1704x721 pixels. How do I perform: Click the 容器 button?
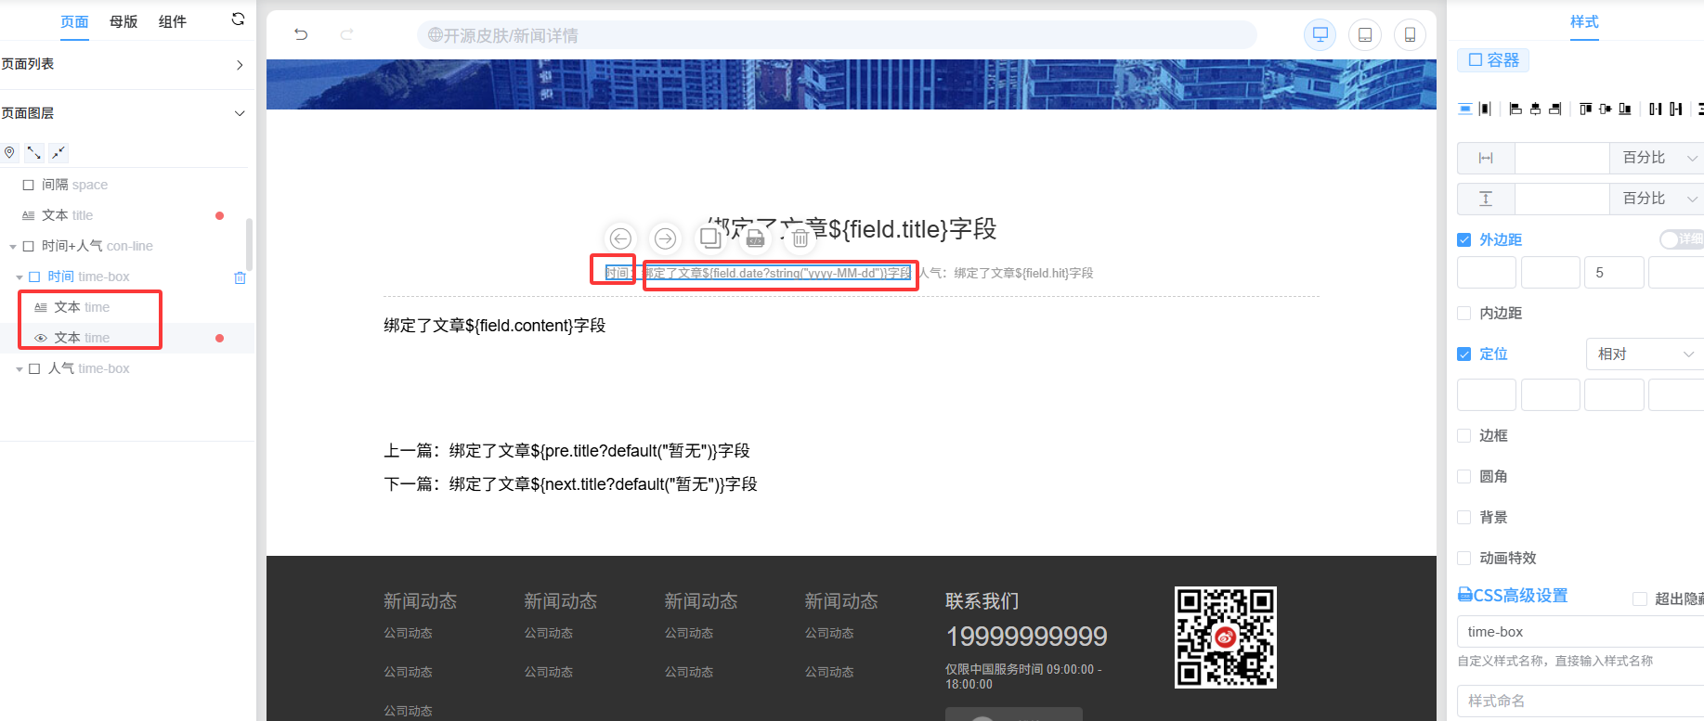point(1493,60)
